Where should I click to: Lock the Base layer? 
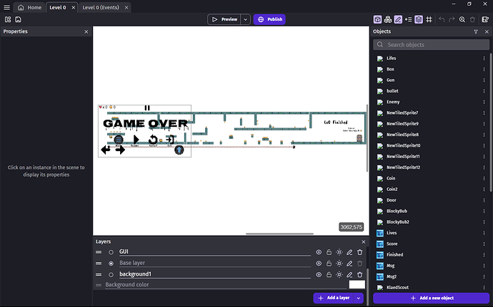329,264
